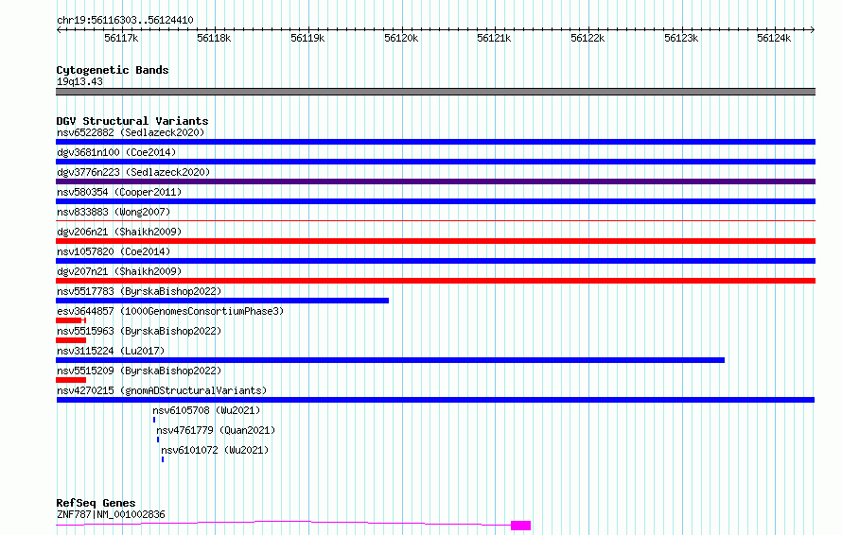Click the red dgv207n21 variant bar
Viewport: 842px width, 535px height.
(435, 281)
